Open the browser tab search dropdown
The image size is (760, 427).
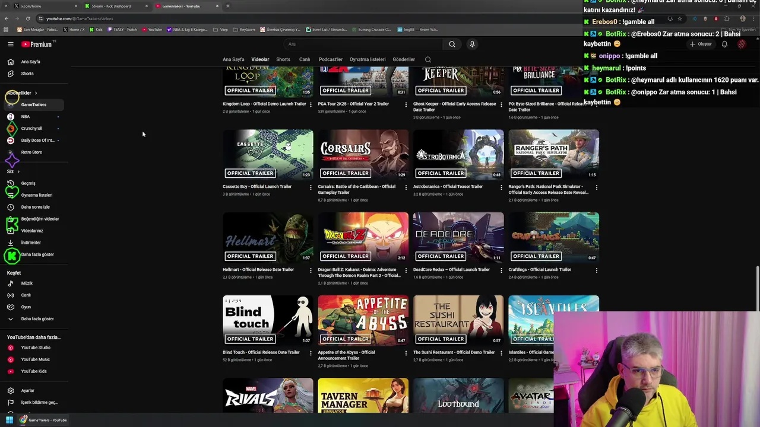5,6
